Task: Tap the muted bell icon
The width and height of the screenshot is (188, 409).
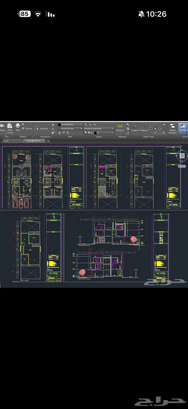Action: (141, 14)
